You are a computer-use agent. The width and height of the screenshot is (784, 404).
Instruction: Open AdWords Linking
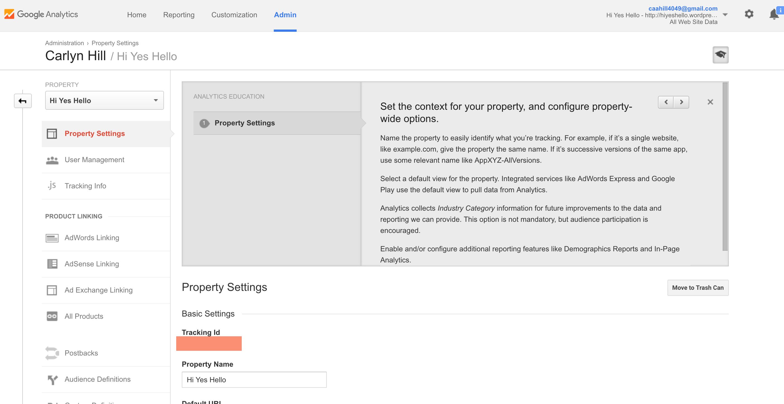coord(106,238)
